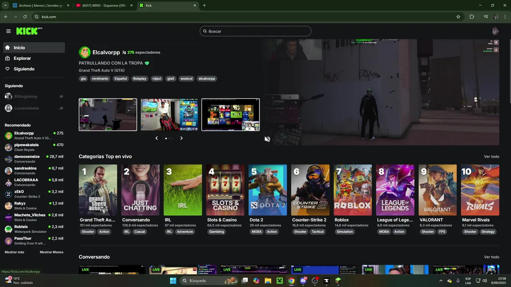Select the Roleplay tag chip
The height and width of the screenshot is (287, 511).
140,79
